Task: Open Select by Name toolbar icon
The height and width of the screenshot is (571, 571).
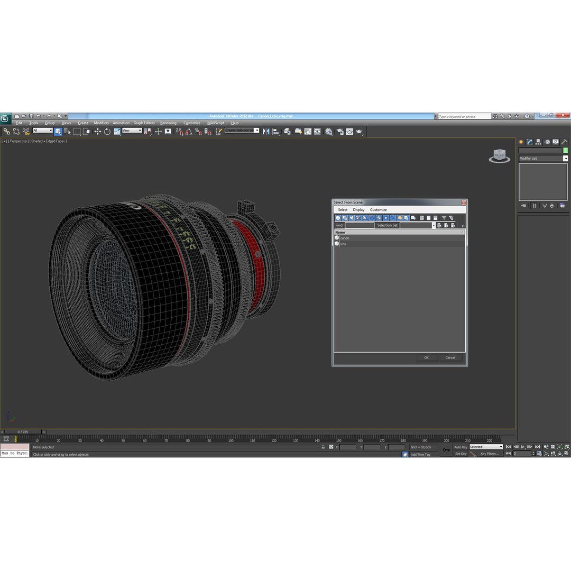Action: [67, 132]
